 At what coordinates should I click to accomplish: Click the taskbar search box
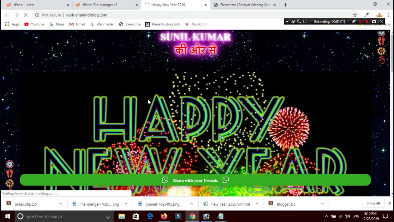[64, 216]
